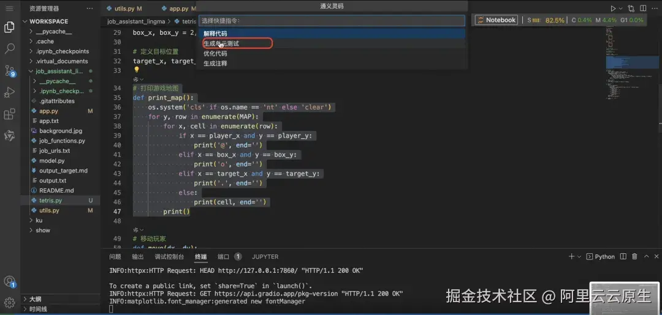The image size is (662, 315).
Task: Open the Tongyi Lingma sidebar icon
Action: pyautogui.click(x=9, y=136)
